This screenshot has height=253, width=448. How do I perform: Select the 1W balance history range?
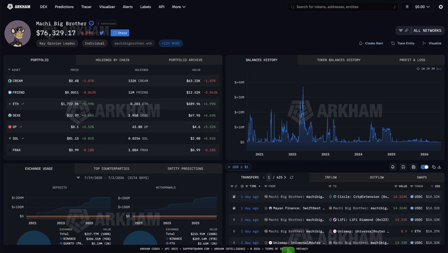pos(423,69)
